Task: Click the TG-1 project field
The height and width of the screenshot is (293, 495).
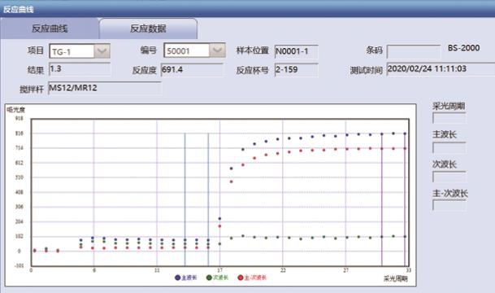Action: [72, 51]
